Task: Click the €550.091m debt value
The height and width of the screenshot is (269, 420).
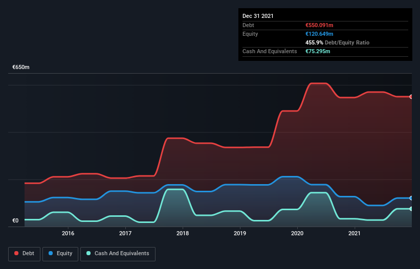Action: tap(319, 25)
